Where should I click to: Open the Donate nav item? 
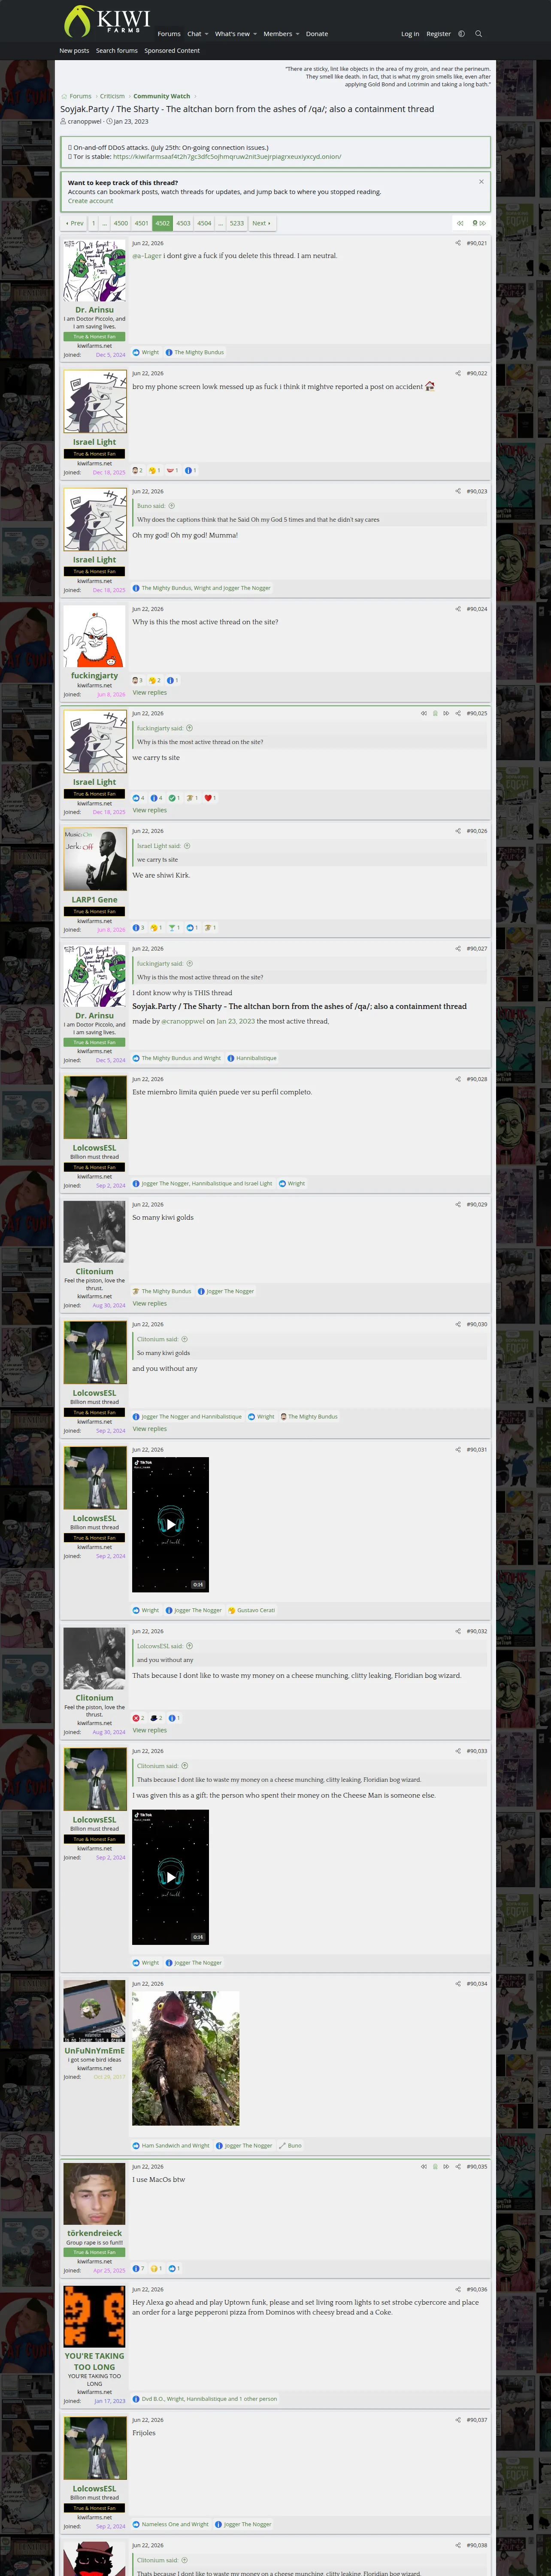tap(317, 34)
